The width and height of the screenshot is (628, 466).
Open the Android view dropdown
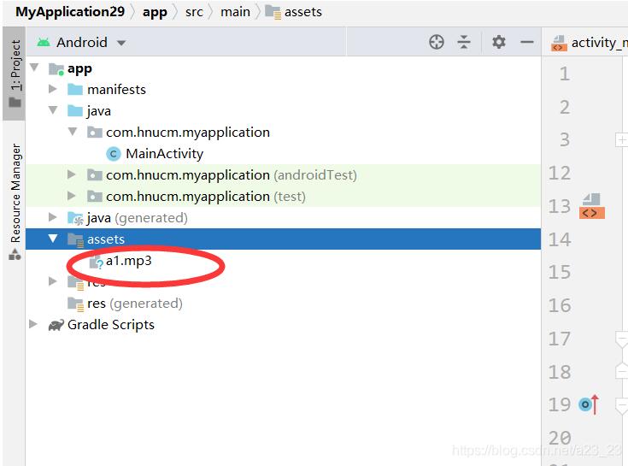click(81, 43)
